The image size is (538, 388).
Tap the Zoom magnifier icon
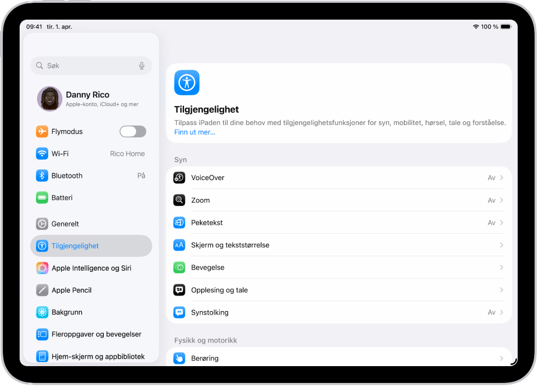179,200
